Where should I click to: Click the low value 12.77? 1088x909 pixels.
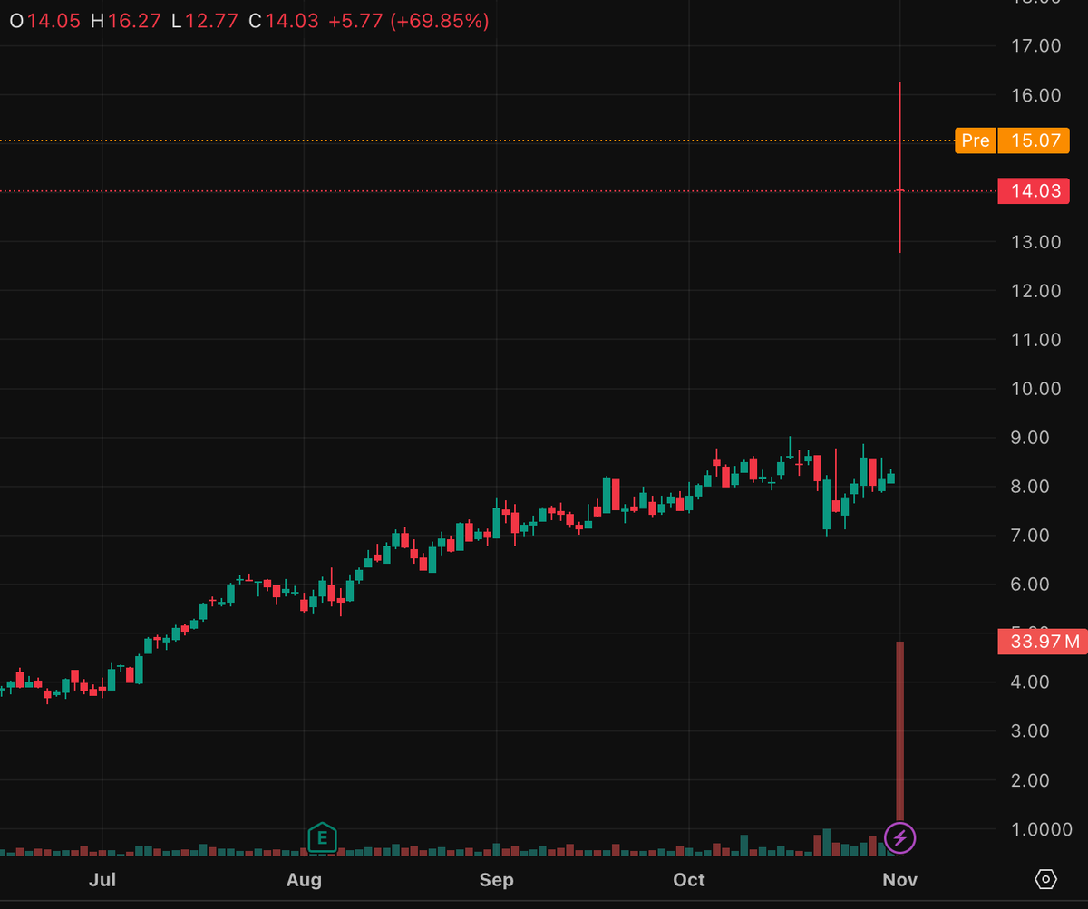point(212,21)
